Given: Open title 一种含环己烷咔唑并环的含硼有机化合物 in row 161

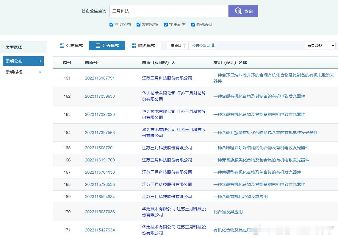Looking at the screenshot, I should pos(274,78).
